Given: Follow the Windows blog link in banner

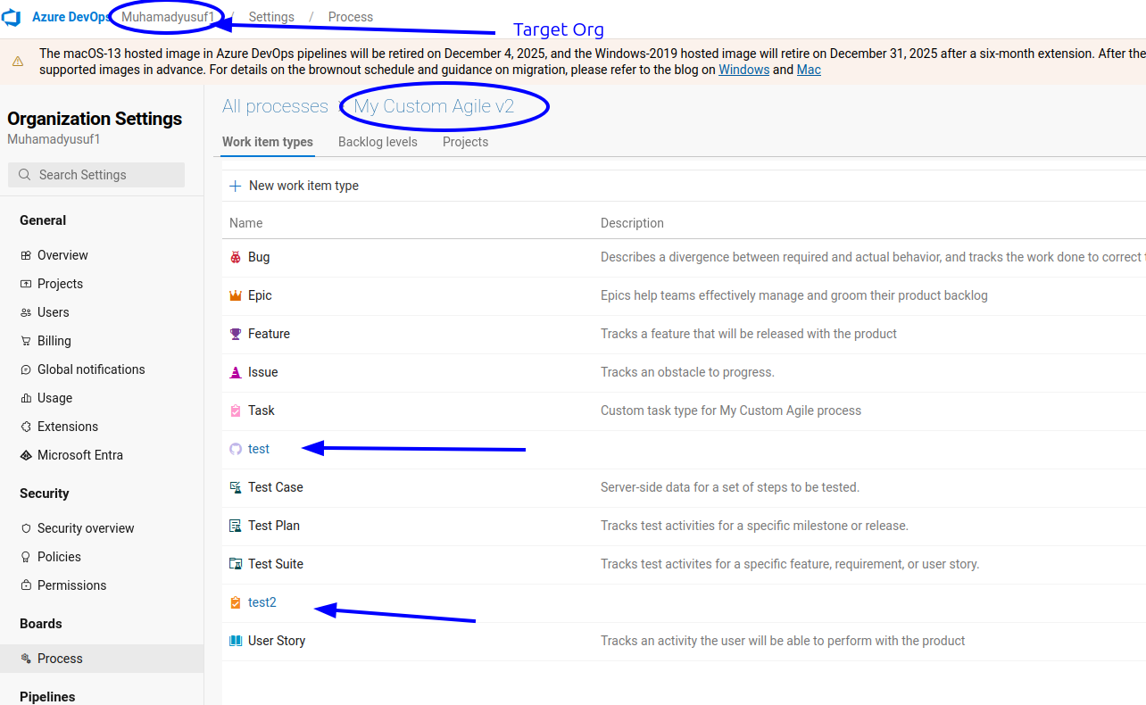Looking at the screenshot, I should (743, 70).
